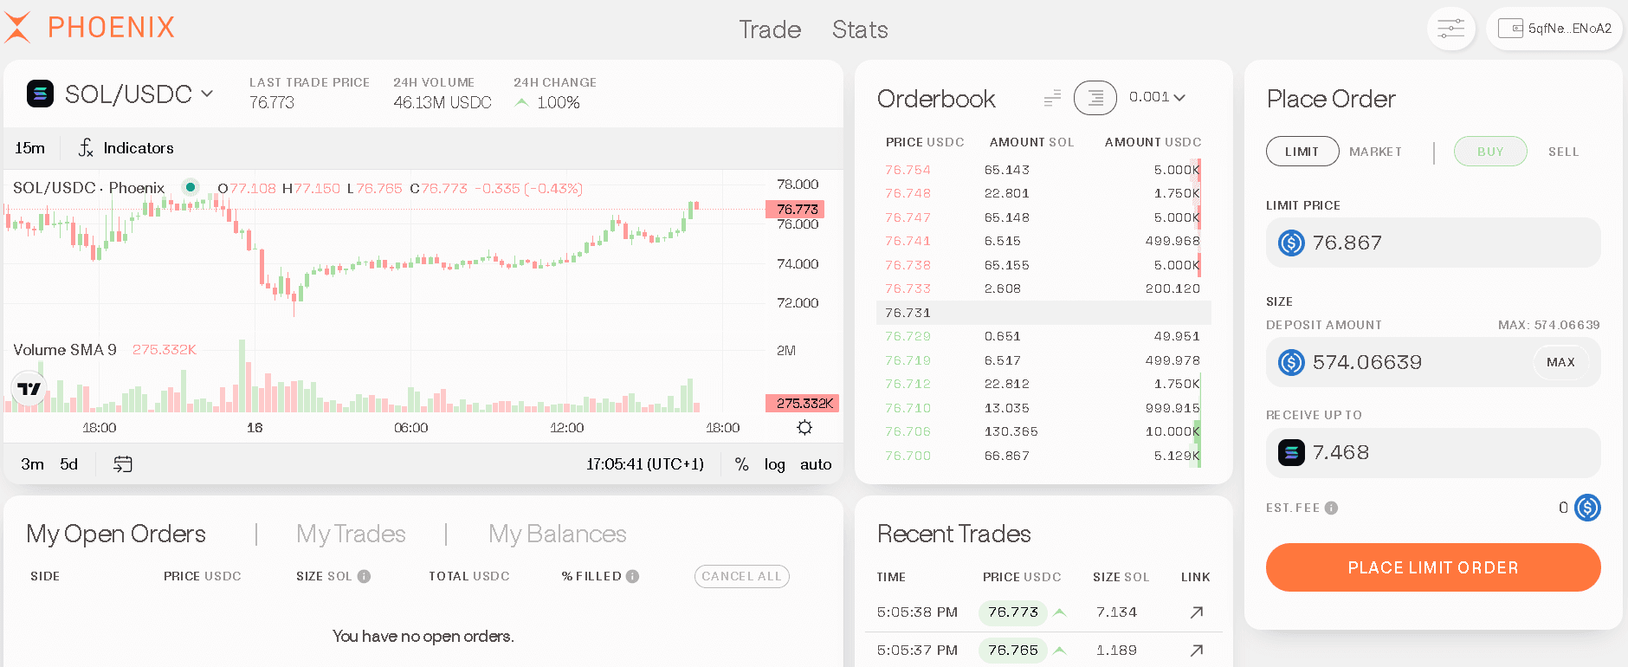The height and width of the screenshot is (667, 1628).
Task: Click the MAX button in size field
Action: [1560, 362]
